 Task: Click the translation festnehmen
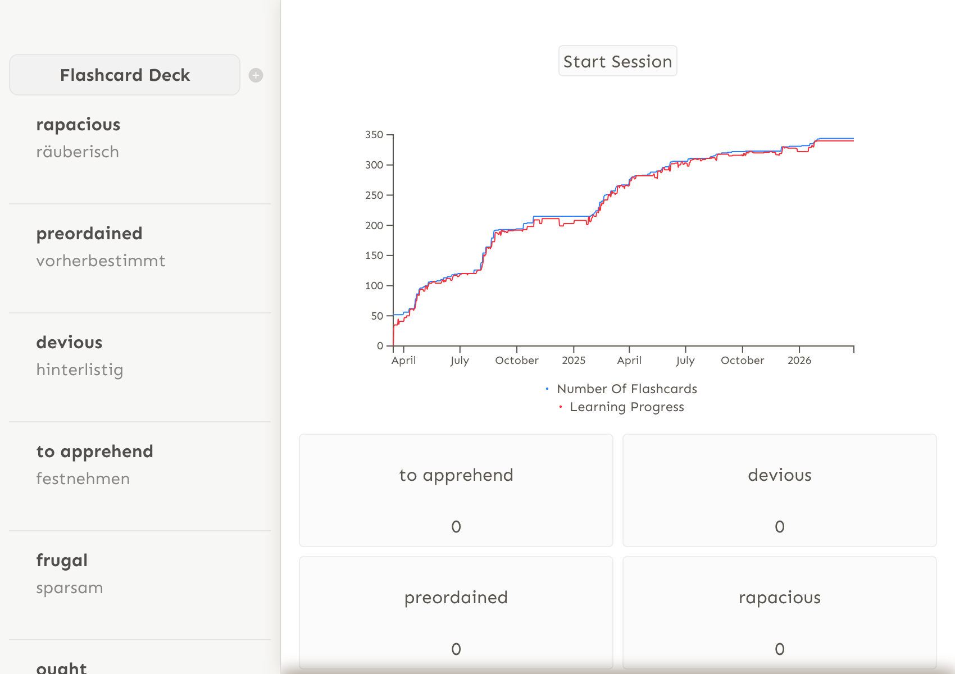pyautogui.click(x=83, y=479)
